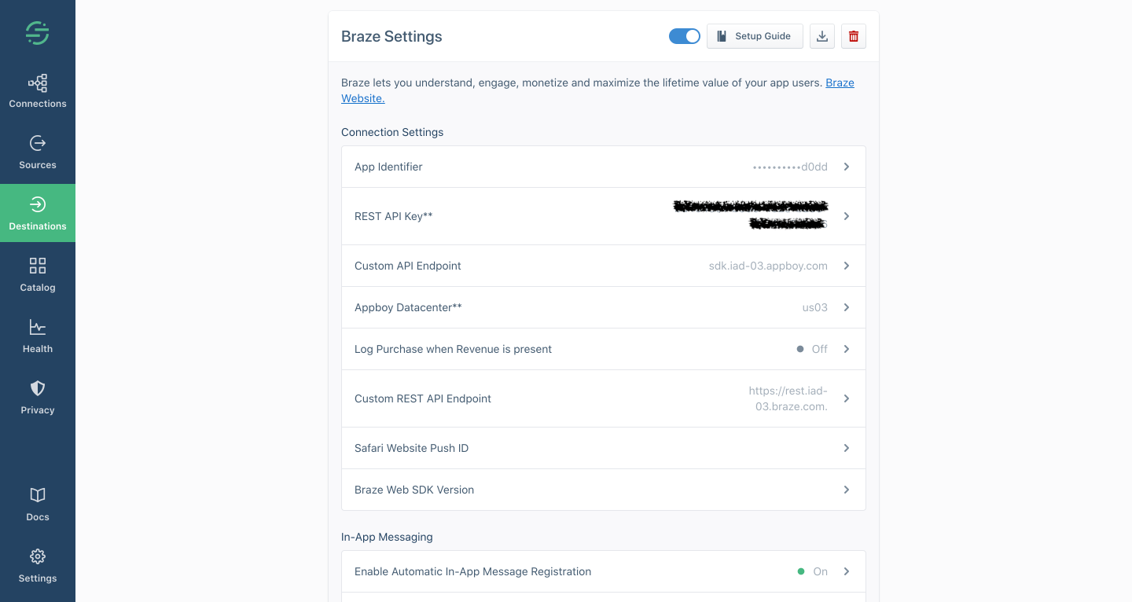Click the download icon button
The height and width of the screenshot is (602, 1132).
tap(822, 36)
